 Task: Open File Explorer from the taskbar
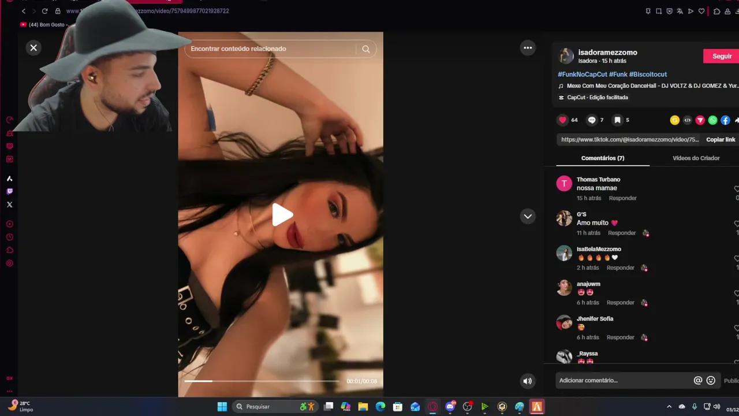coord(363,407)
